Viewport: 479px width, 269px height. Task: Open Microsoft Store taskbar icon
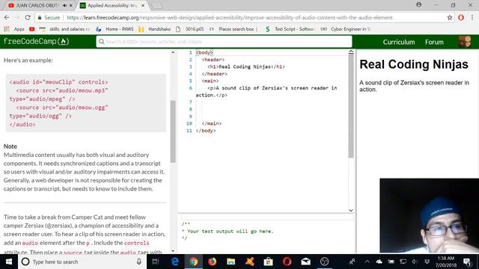point(268,262)
